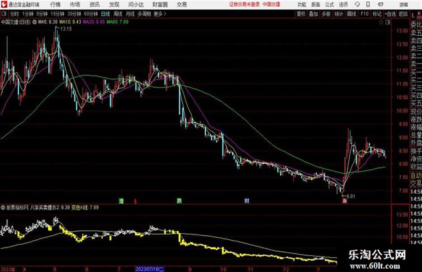Screen dimensions: 422x272
Task: Switch to the 5分钟 period tab
Action: [42, 14]
